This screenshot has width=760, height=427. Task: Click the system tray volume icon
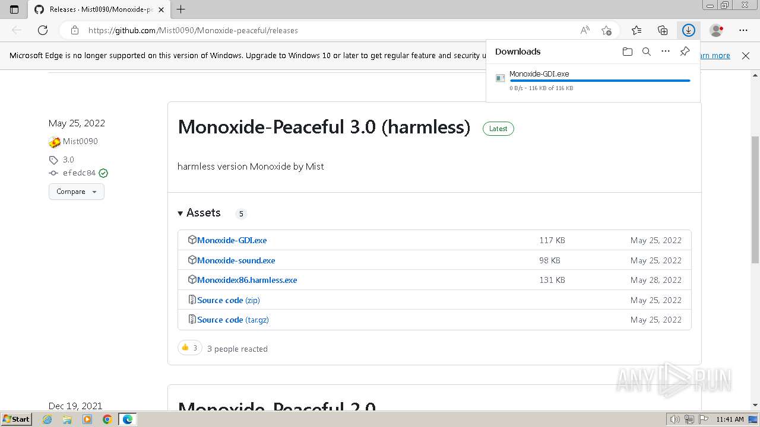(x=675, y=419)
